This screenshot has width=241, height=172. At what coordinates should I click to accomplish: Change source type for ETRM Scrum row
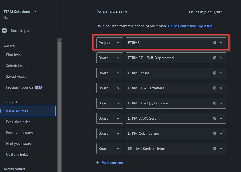(x=110, y=73)
